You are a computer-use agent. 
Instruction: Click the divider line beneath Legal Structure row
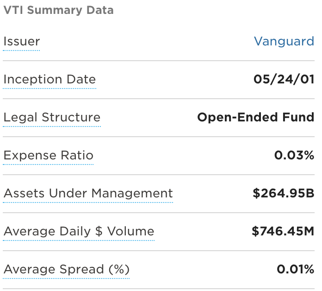click(159, 137)
